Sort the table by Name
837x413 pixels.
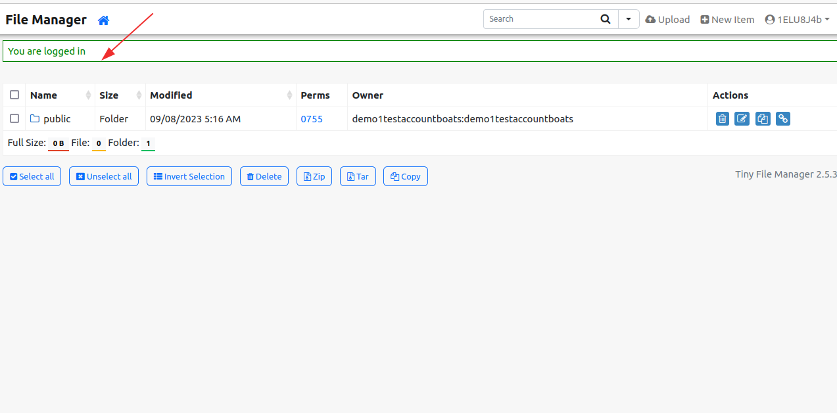60,95
